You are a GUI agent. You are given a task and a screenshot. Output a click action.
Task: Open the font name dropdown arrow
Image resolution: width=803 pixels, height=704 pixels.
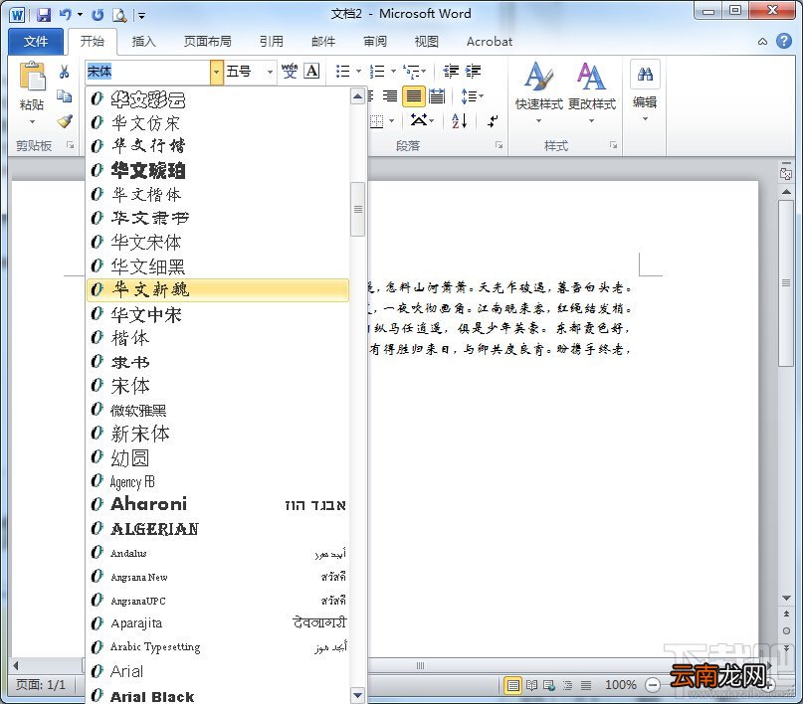(216, 72)
